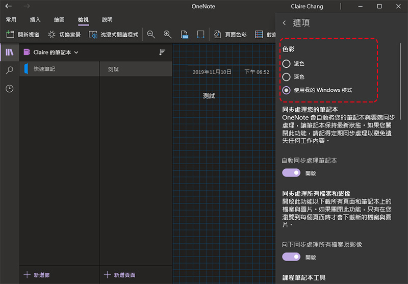This screenshot has width=408, height=284.
Task: Select the 淺色 (light) color radio button
Action: (287, 64)
